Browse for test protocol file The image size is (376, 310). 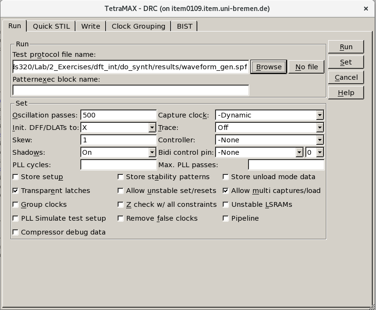click(269, 67)
